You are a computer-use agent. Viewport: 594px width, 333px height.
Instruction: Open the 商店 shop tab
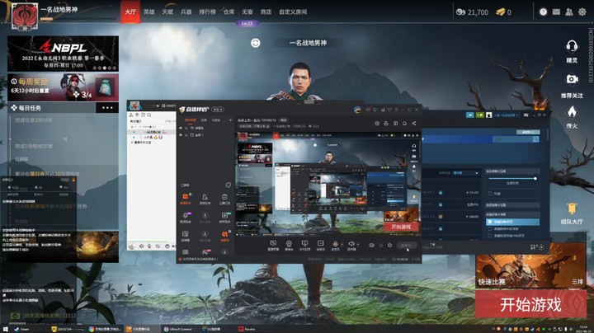(266, 12)
